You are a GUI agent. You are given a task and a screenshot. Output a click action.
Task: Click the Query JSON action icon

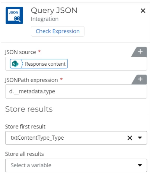14,15
